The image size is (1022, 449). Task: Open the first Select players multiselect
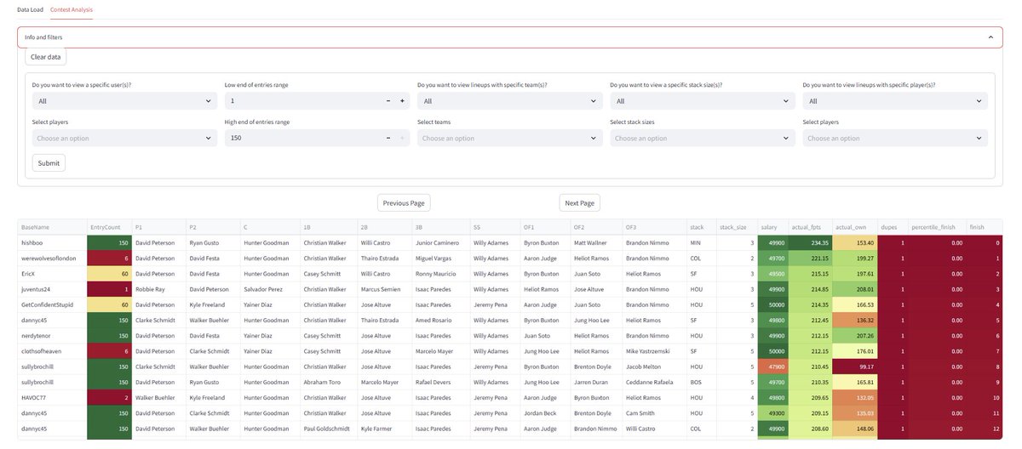tap(124, 138)
